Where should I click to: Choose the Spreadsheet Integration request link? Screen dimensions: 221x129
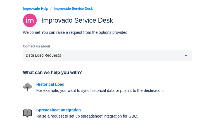point(58,110)
